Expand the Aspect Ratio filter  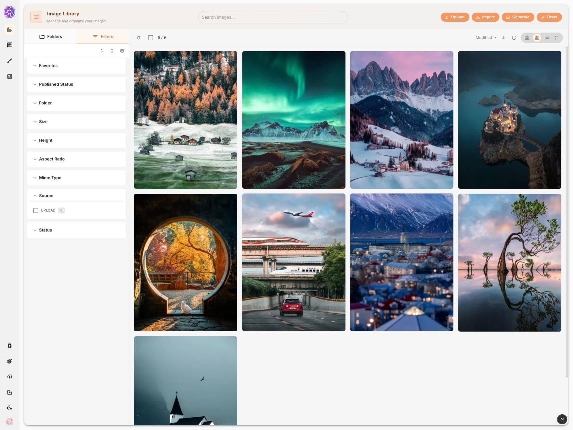pos(77,159)
